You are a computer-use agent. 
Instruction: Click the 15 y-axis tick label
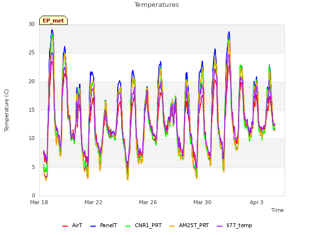(x=31, y=110)
